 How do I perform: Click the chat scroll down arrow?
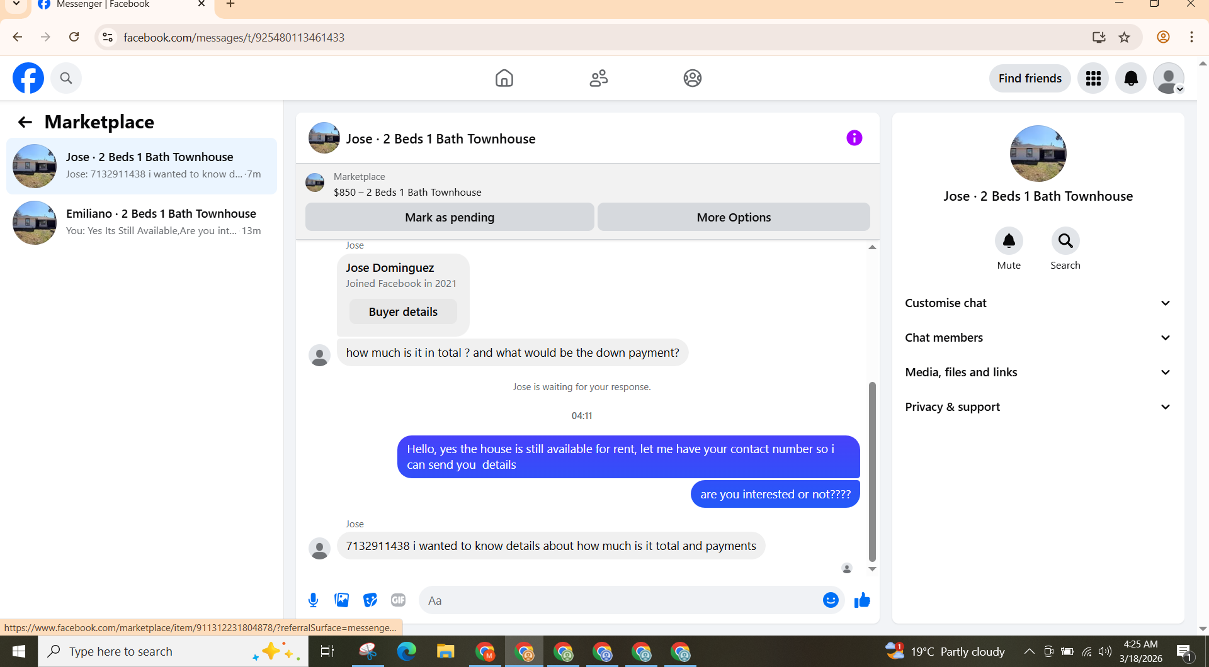click(x=872, y=569)
